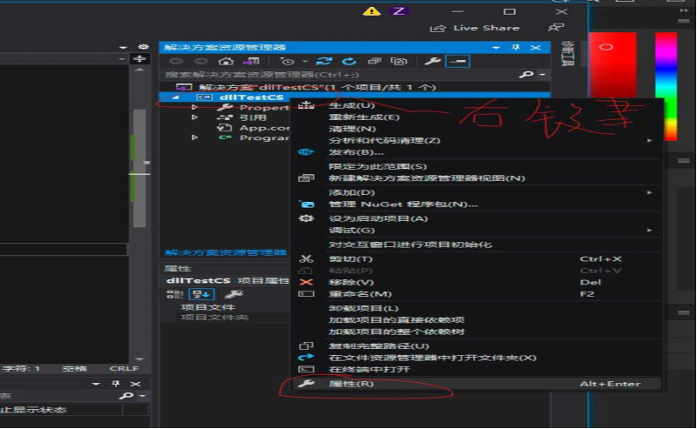Select 清理(N) from the context menu
The height and width of the screenshot is (429, 697).
tap(477, 129)
